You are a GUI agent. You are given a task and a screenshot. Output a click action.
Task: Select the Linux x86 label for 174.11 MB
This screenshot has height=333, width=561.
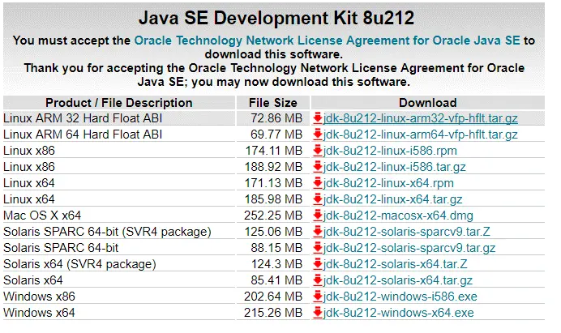[29, 151]
